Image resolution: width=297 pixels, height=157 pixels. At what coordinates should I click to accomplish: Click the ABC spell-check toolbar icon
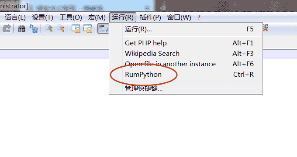pos(265,28)
